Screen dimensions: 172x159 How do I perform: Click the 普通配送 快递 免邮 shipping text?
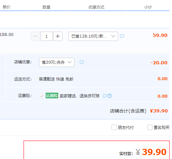coord(56,79)
